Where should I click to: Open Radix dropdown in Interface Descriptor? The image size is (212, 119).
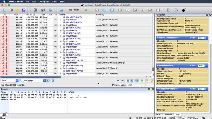(x=202, y=38)
